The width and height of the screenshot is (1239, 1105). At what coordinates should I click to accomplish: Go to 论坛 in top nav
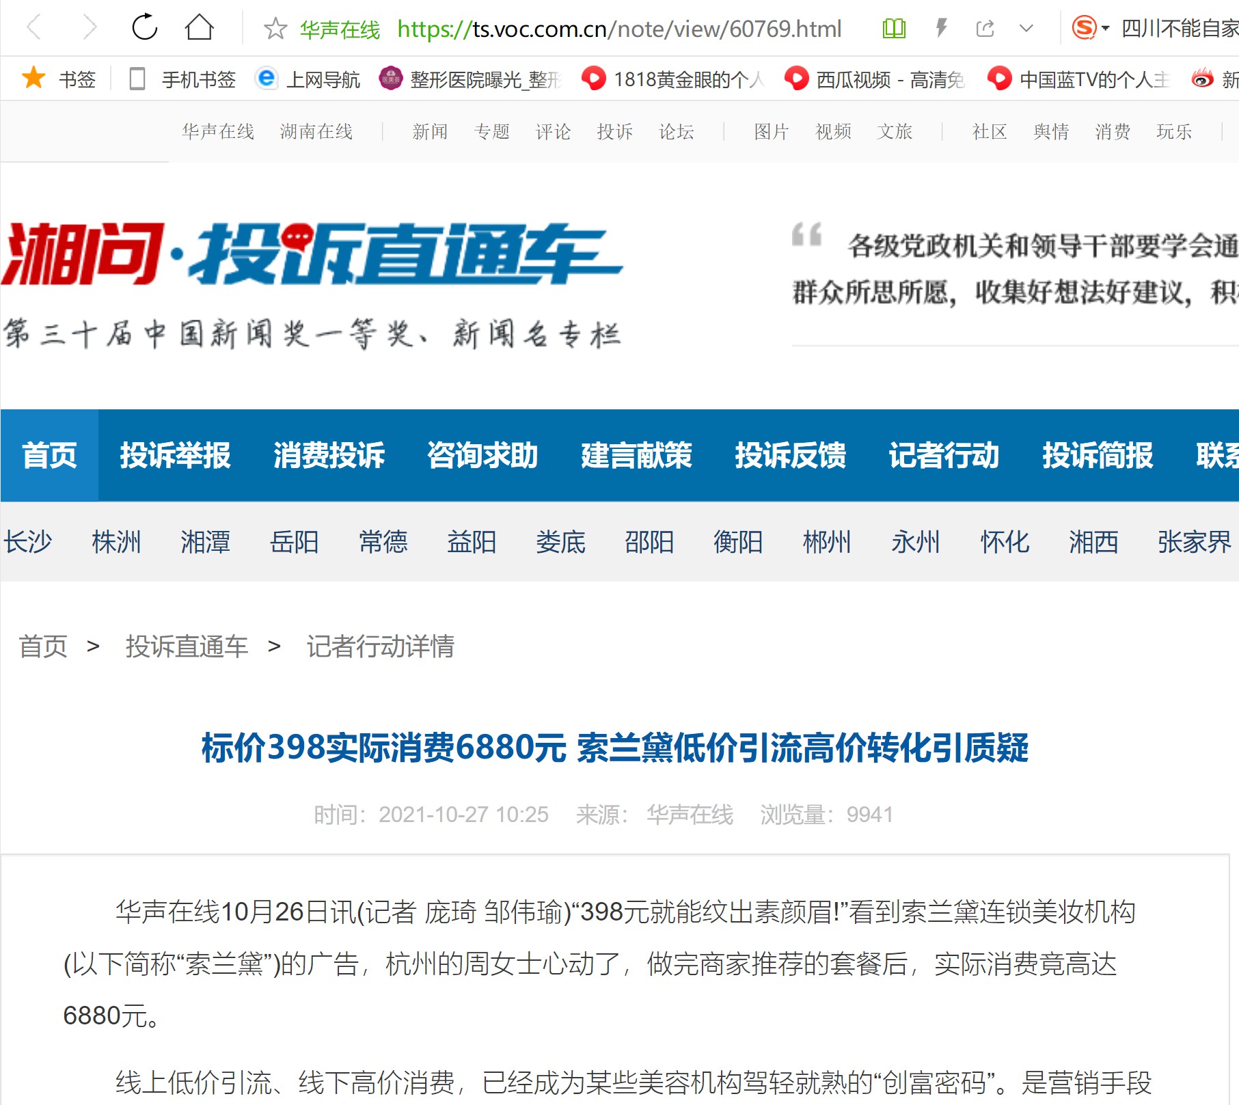pyautogui.click(x=676, y=131)
